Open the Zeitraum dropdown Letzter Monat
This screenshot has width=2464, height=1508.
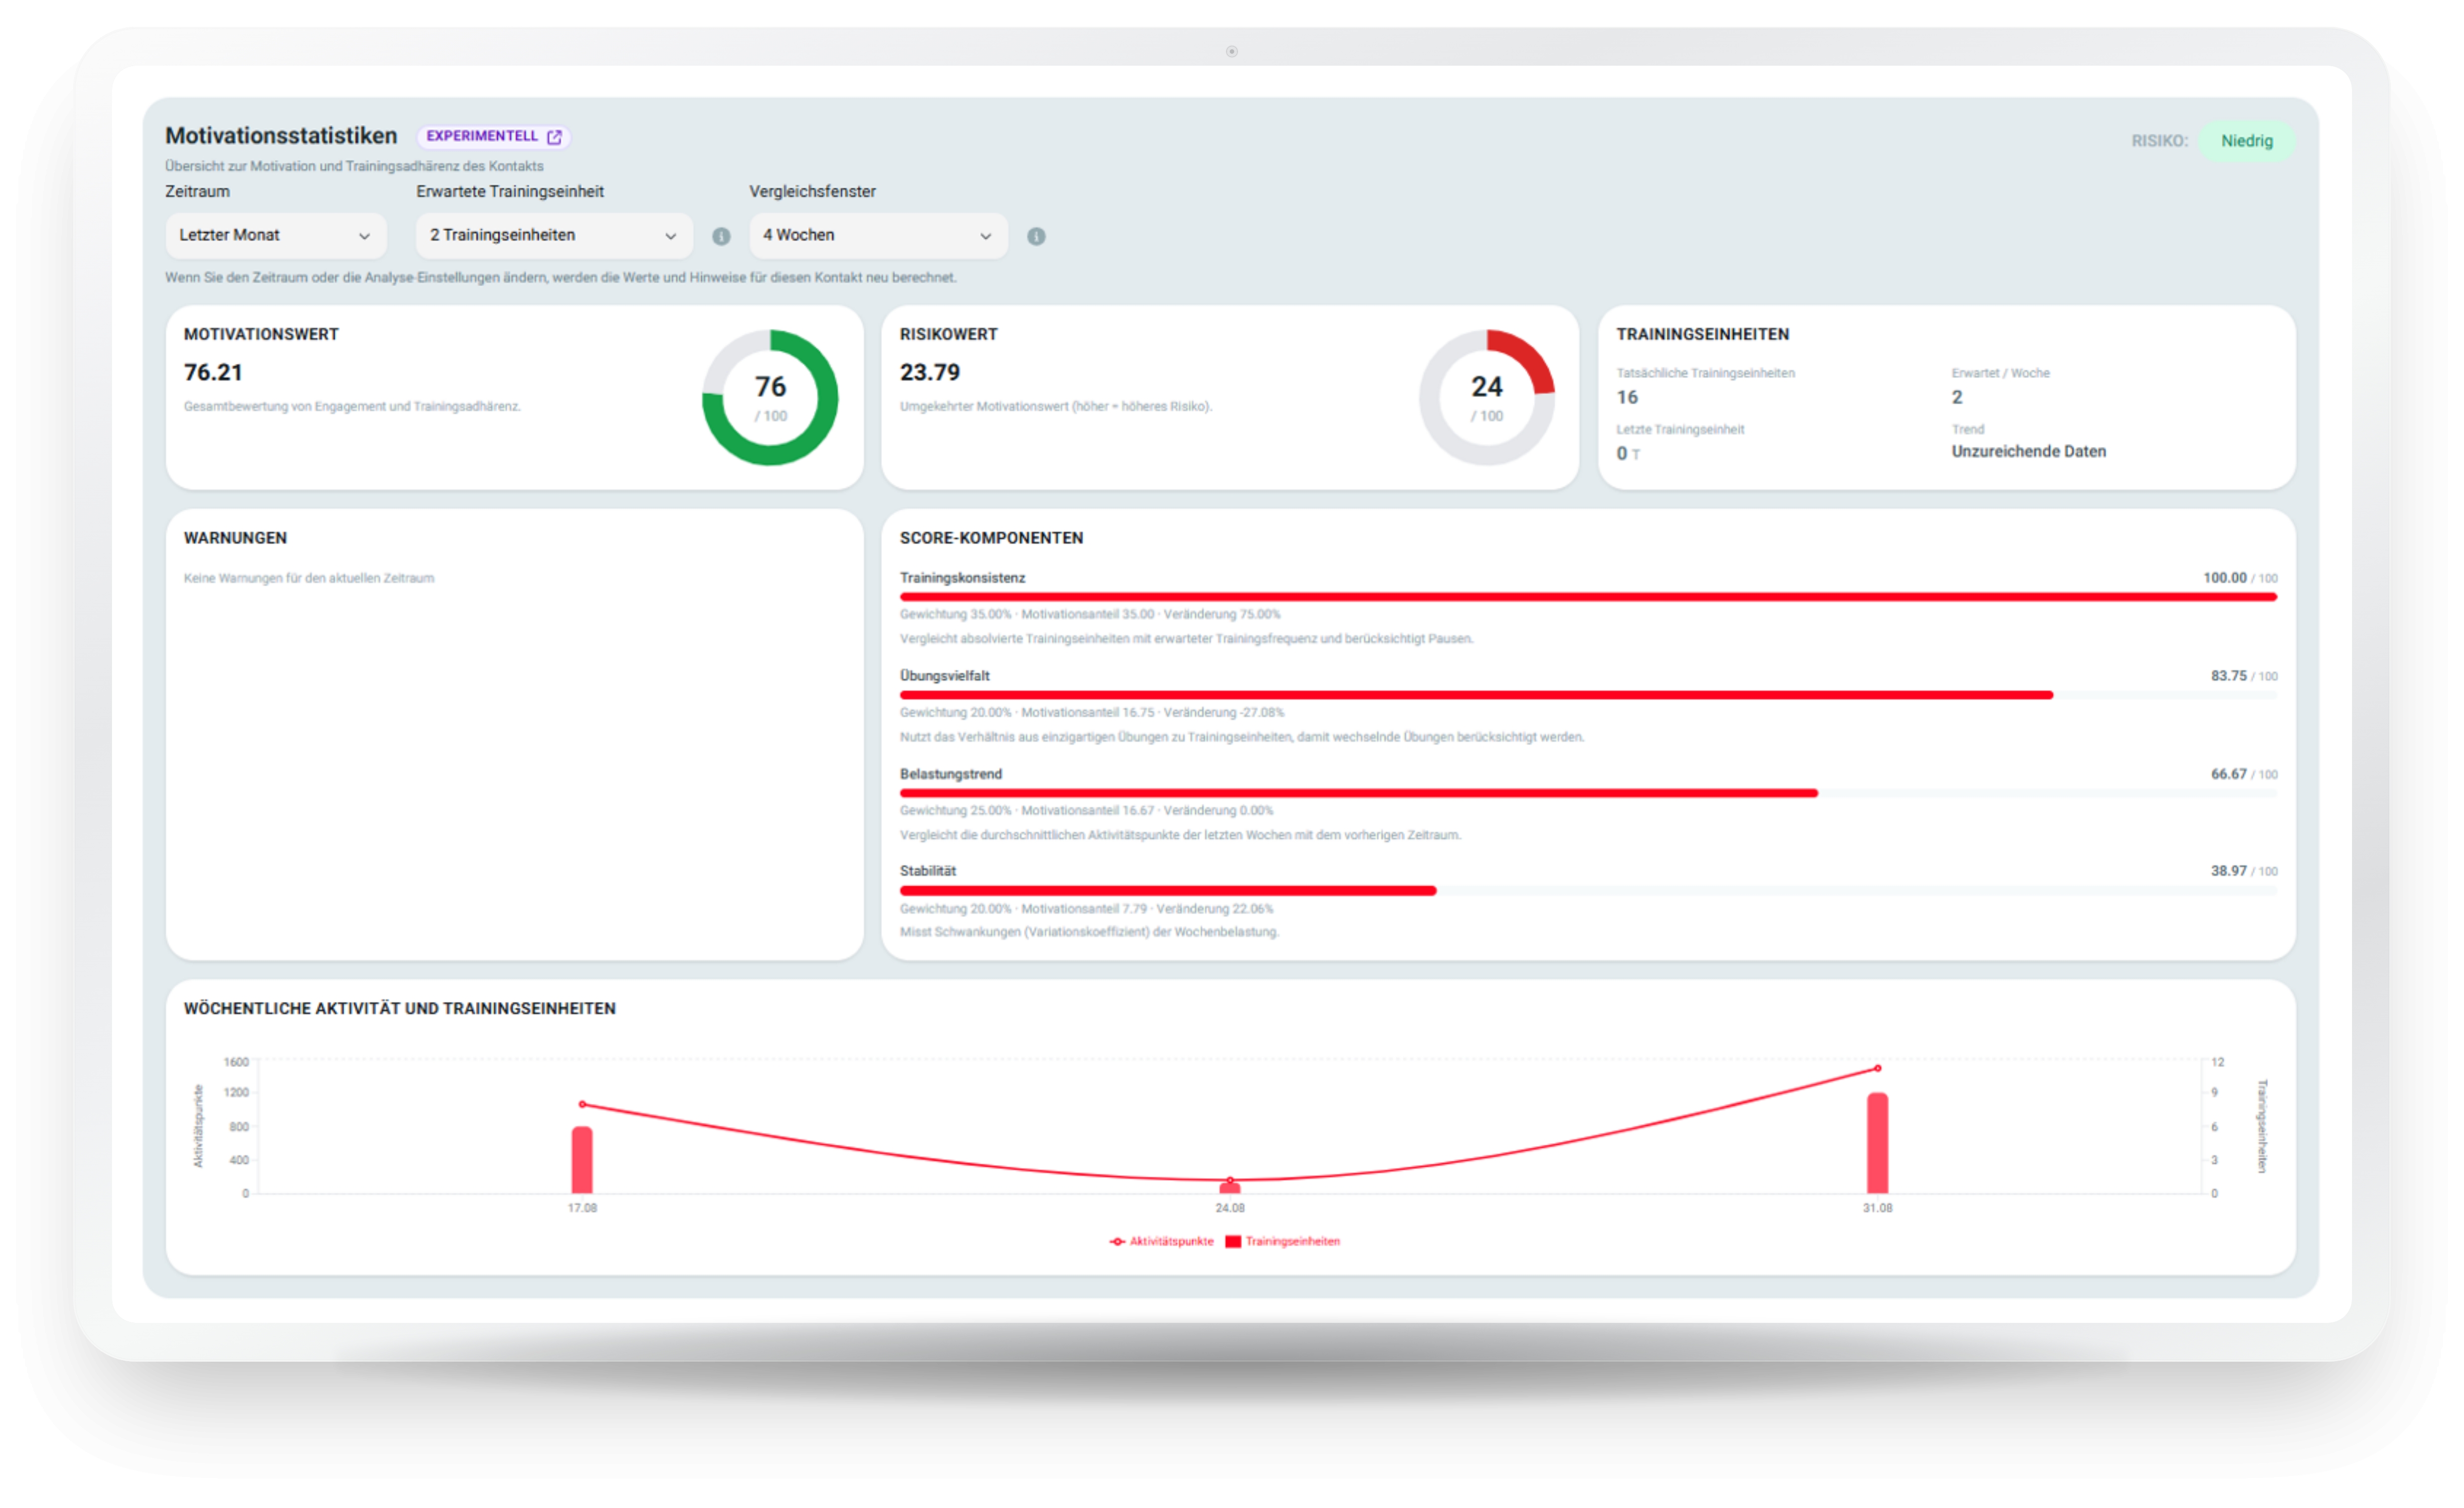coord(275,235)
